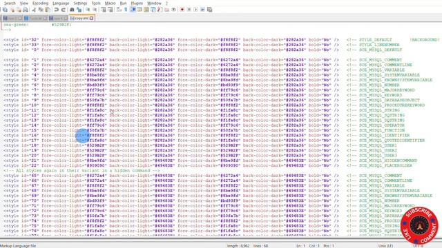This screenshot has width=442, height=248.
Task: Click the 'All styles again' comment line
Action: coord(81,171)
